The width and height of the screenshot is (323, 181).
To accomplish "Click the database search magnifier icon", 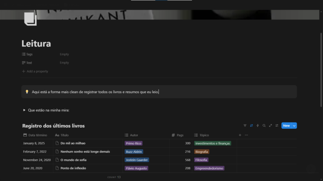I will click(264, 126).
